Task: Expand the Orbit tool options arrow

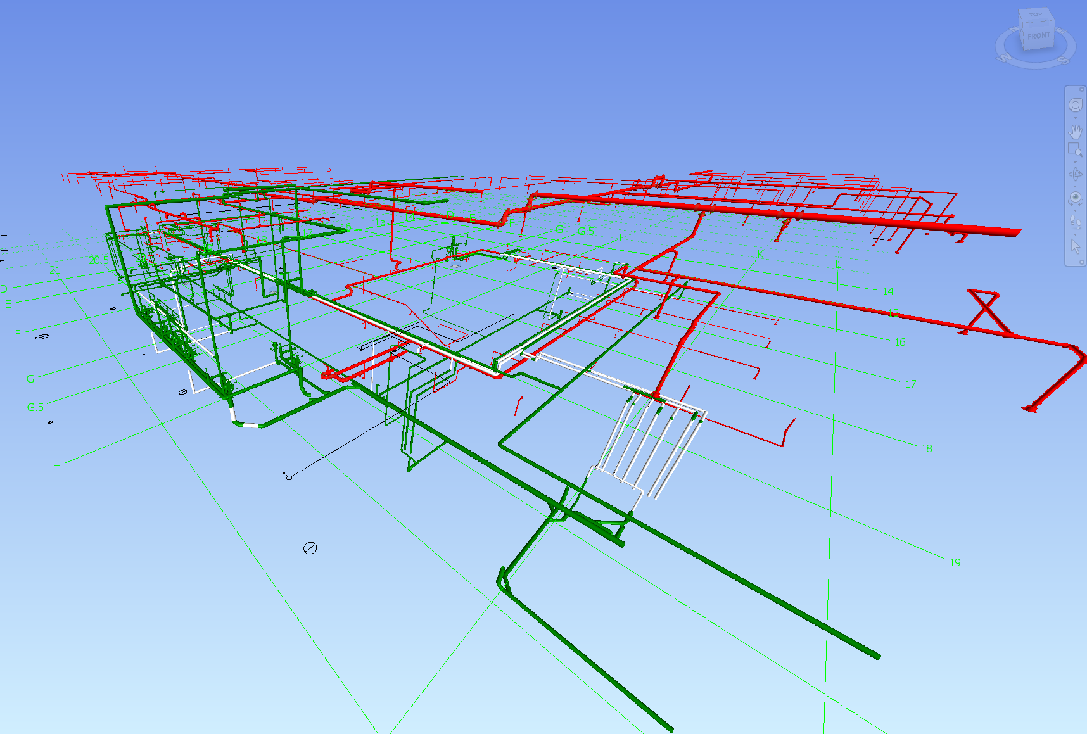Action: click(1076, 186)
